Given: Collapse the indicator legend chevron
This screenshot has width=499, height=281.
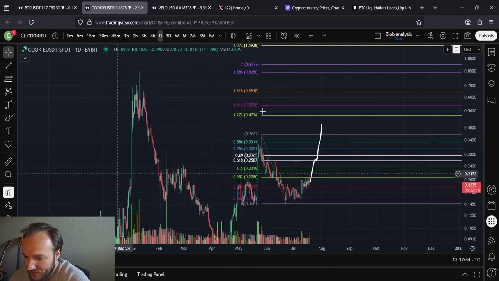Looking at the screenshot, I should click(25, 58).
